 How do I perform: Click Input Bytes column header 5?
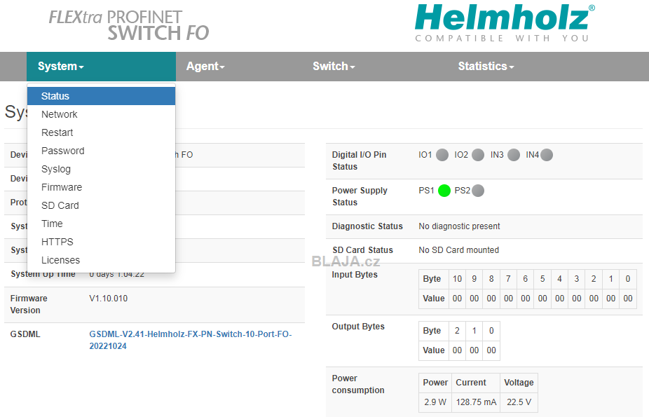[x=542, y=279]
